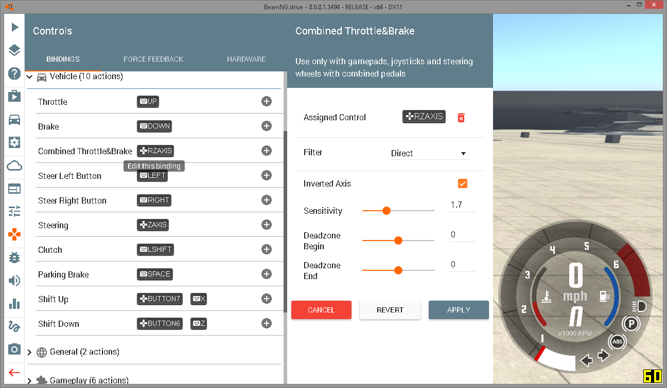Click the replay video icon in sidebar
This screenshot has height=388, width=667.
coord(14,96)
